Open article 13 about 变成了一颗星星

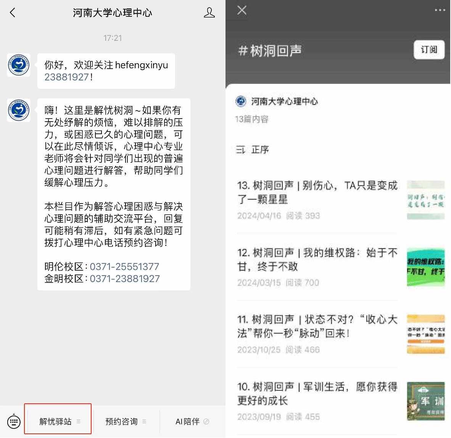click(317, 193)
